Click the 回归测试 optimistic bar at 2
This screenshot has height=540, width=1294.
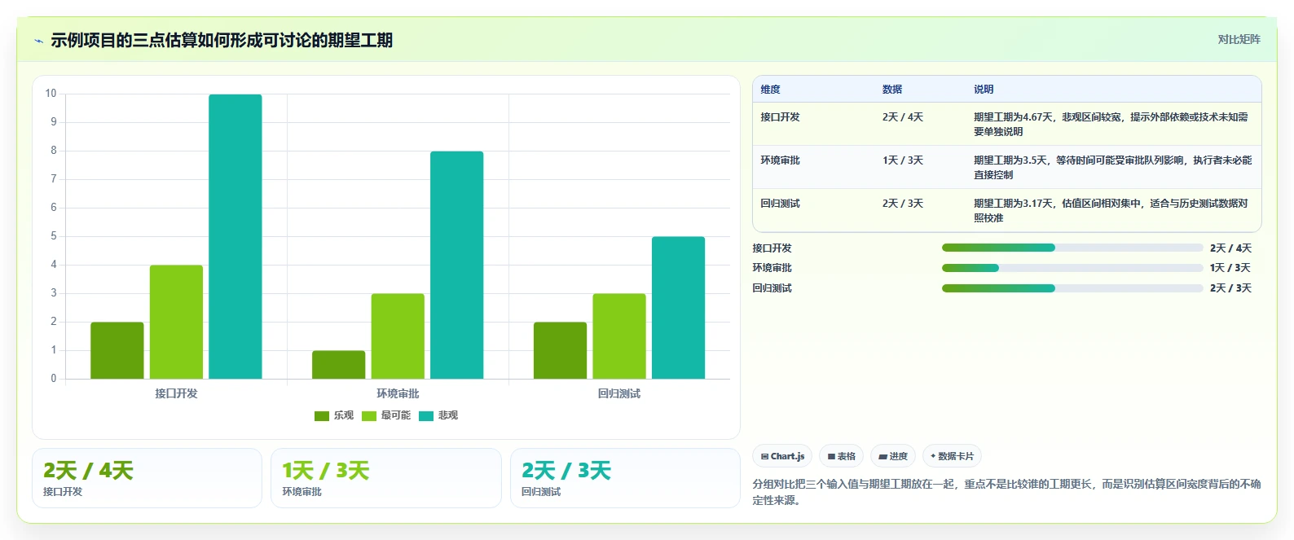tap(561, 350)
